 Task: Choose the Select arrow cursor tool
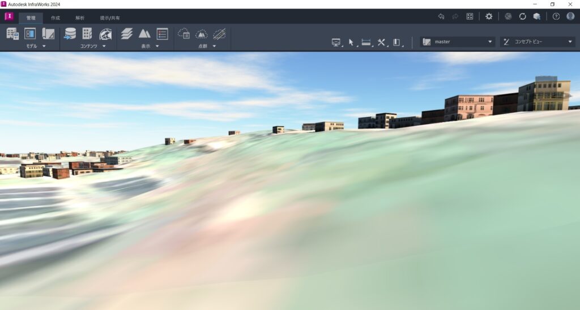[x=352, y=42]
